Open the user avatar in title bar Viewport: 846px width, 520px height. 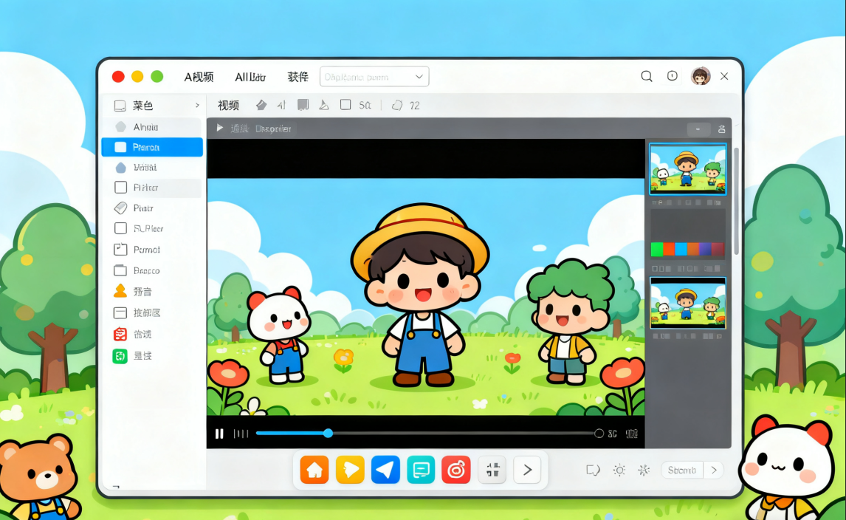pos(700,76)
